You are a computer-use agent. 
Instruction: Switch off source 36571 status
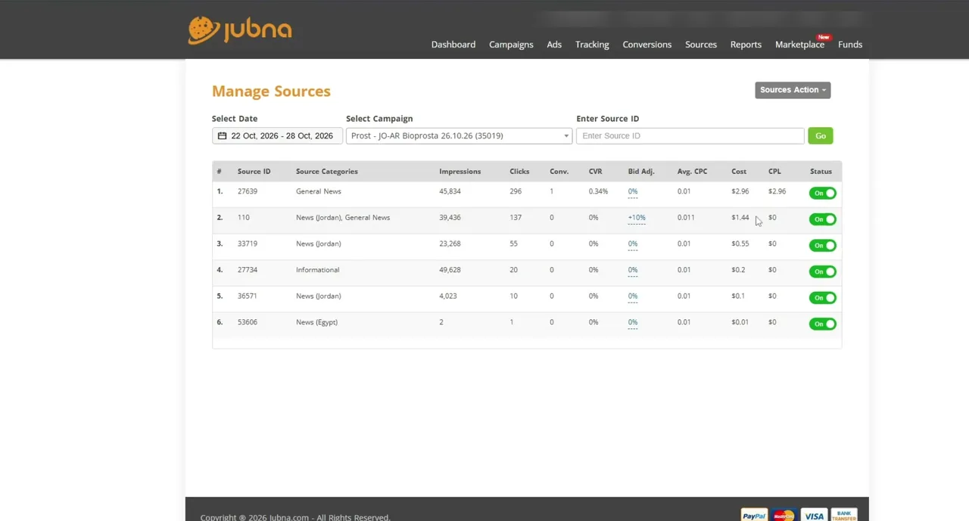(x=822, y=298)
